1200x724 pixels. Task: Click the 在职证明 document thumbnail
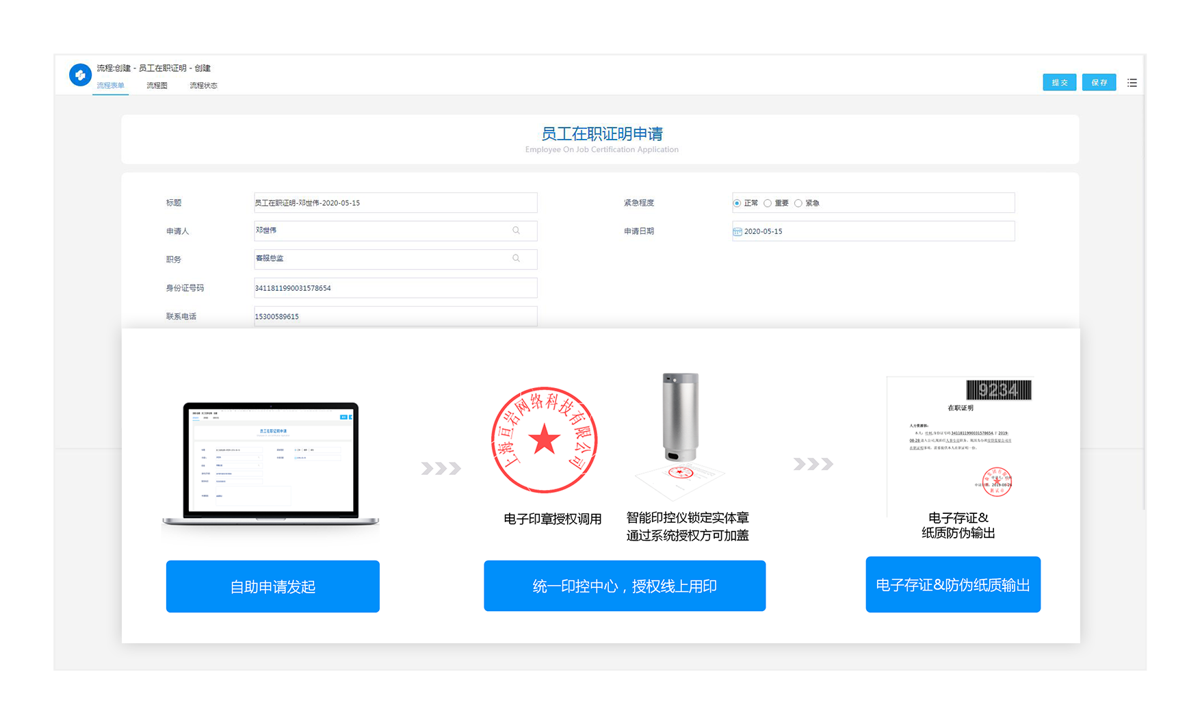pos(959,445)
